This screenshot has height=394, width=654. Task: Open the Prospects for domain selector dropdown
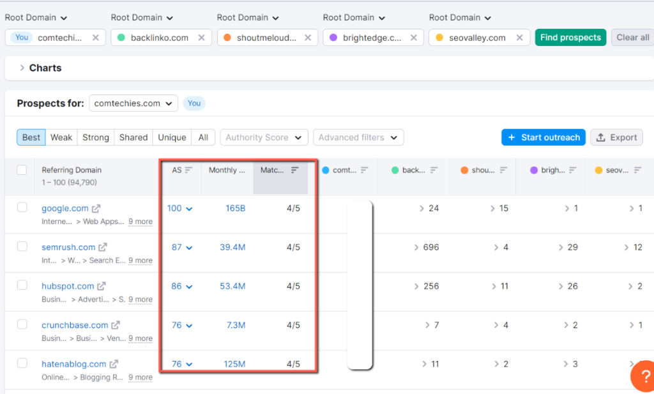pos(133,103)
